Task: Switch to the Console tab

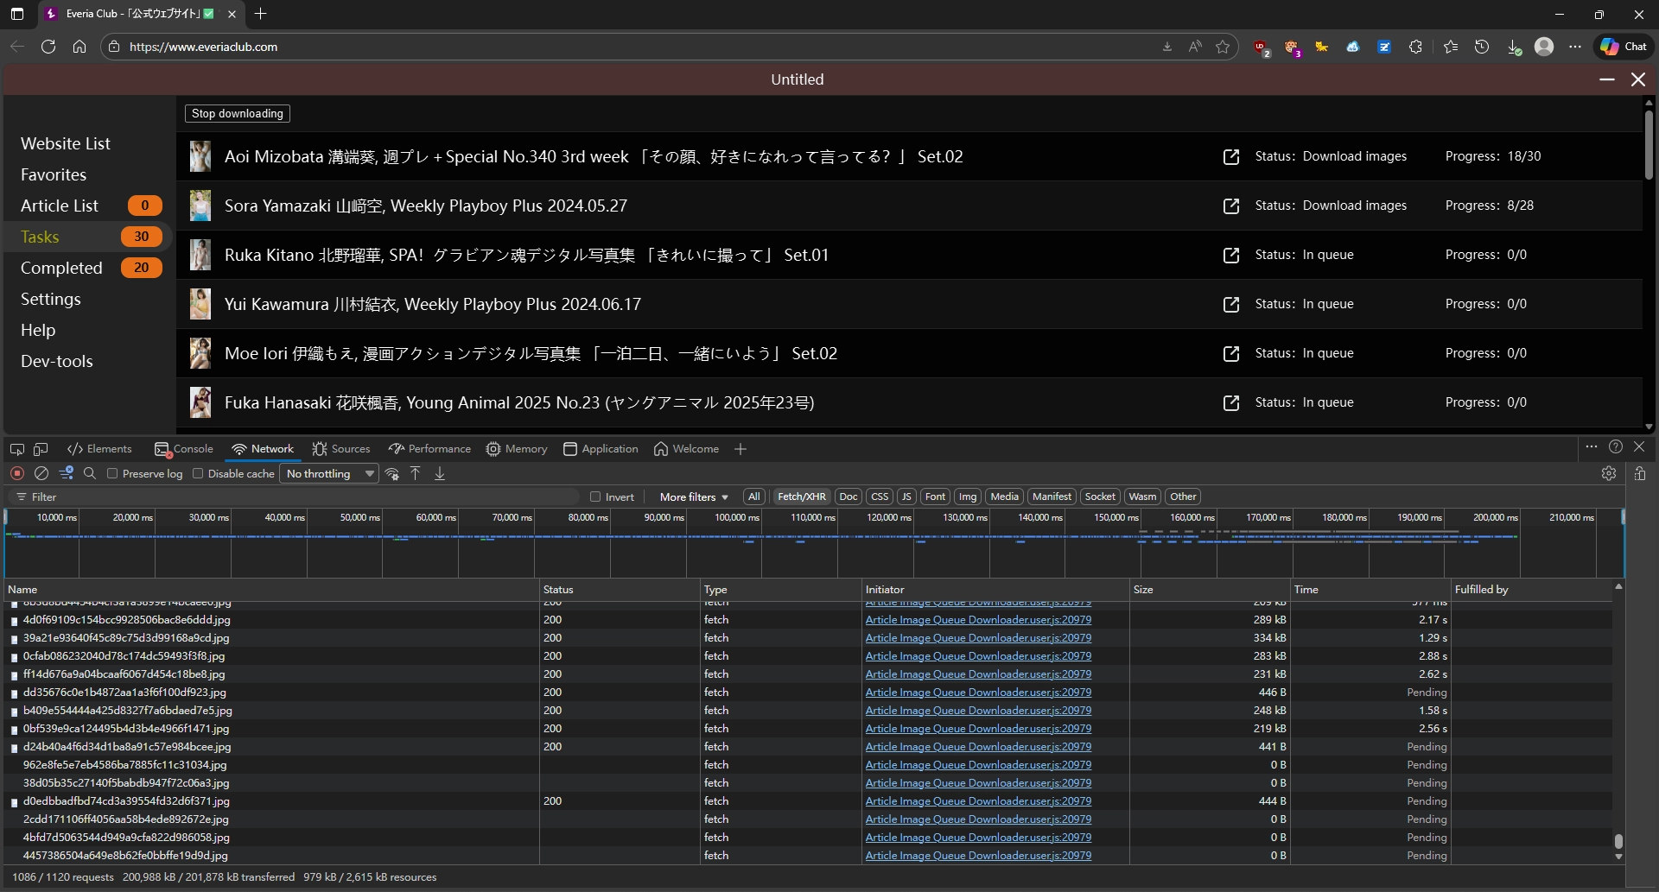Action: 184,449
